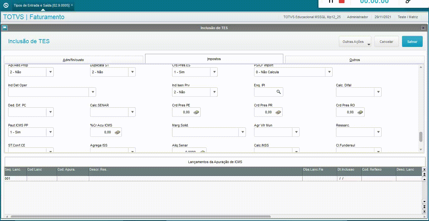Click the Impostos panel vertical scrollbar thumb
The height and width of the screenshot is (221, 429).
[421, 136]
